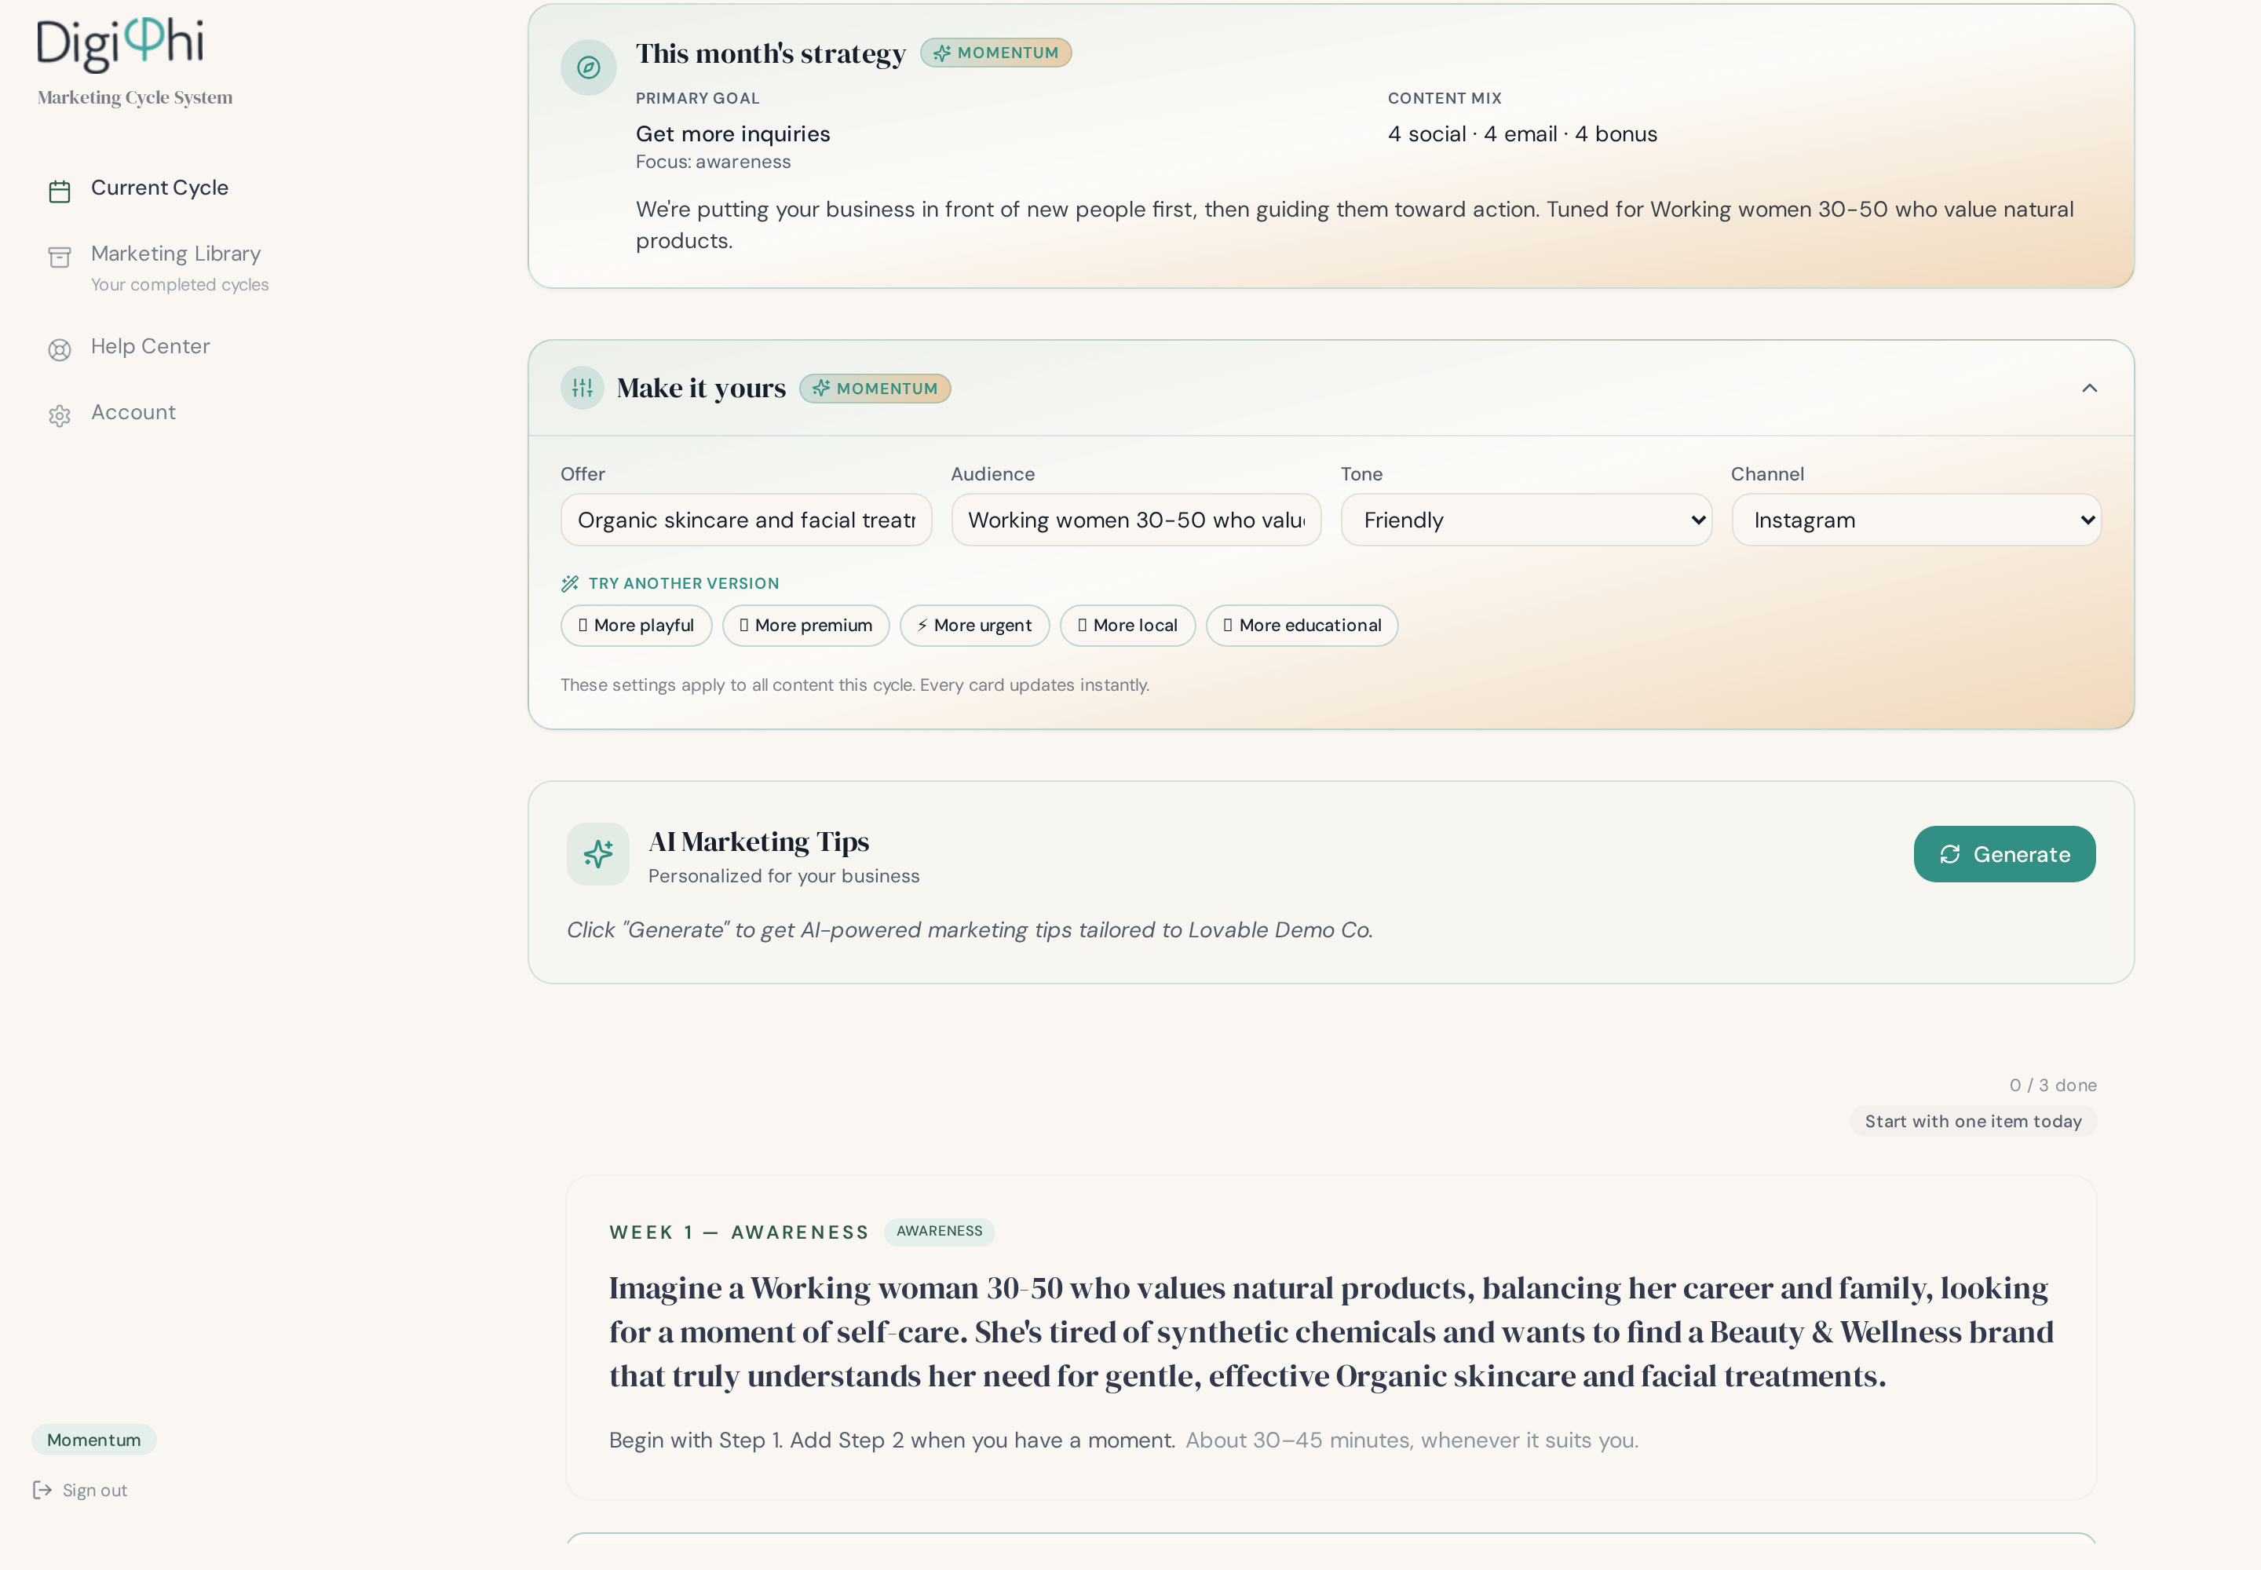Click the archive icon beside Marketing Library
The width and height of the screenshot is (2261, 1570).
(x=59, y=257)
